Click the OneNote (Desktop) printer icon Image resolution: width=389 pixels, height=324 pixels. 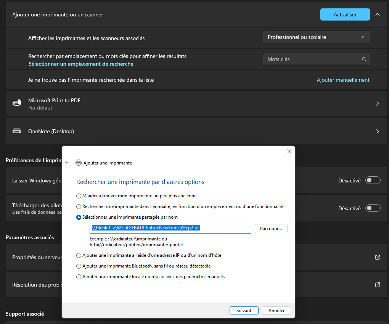[x=17, y=131]
